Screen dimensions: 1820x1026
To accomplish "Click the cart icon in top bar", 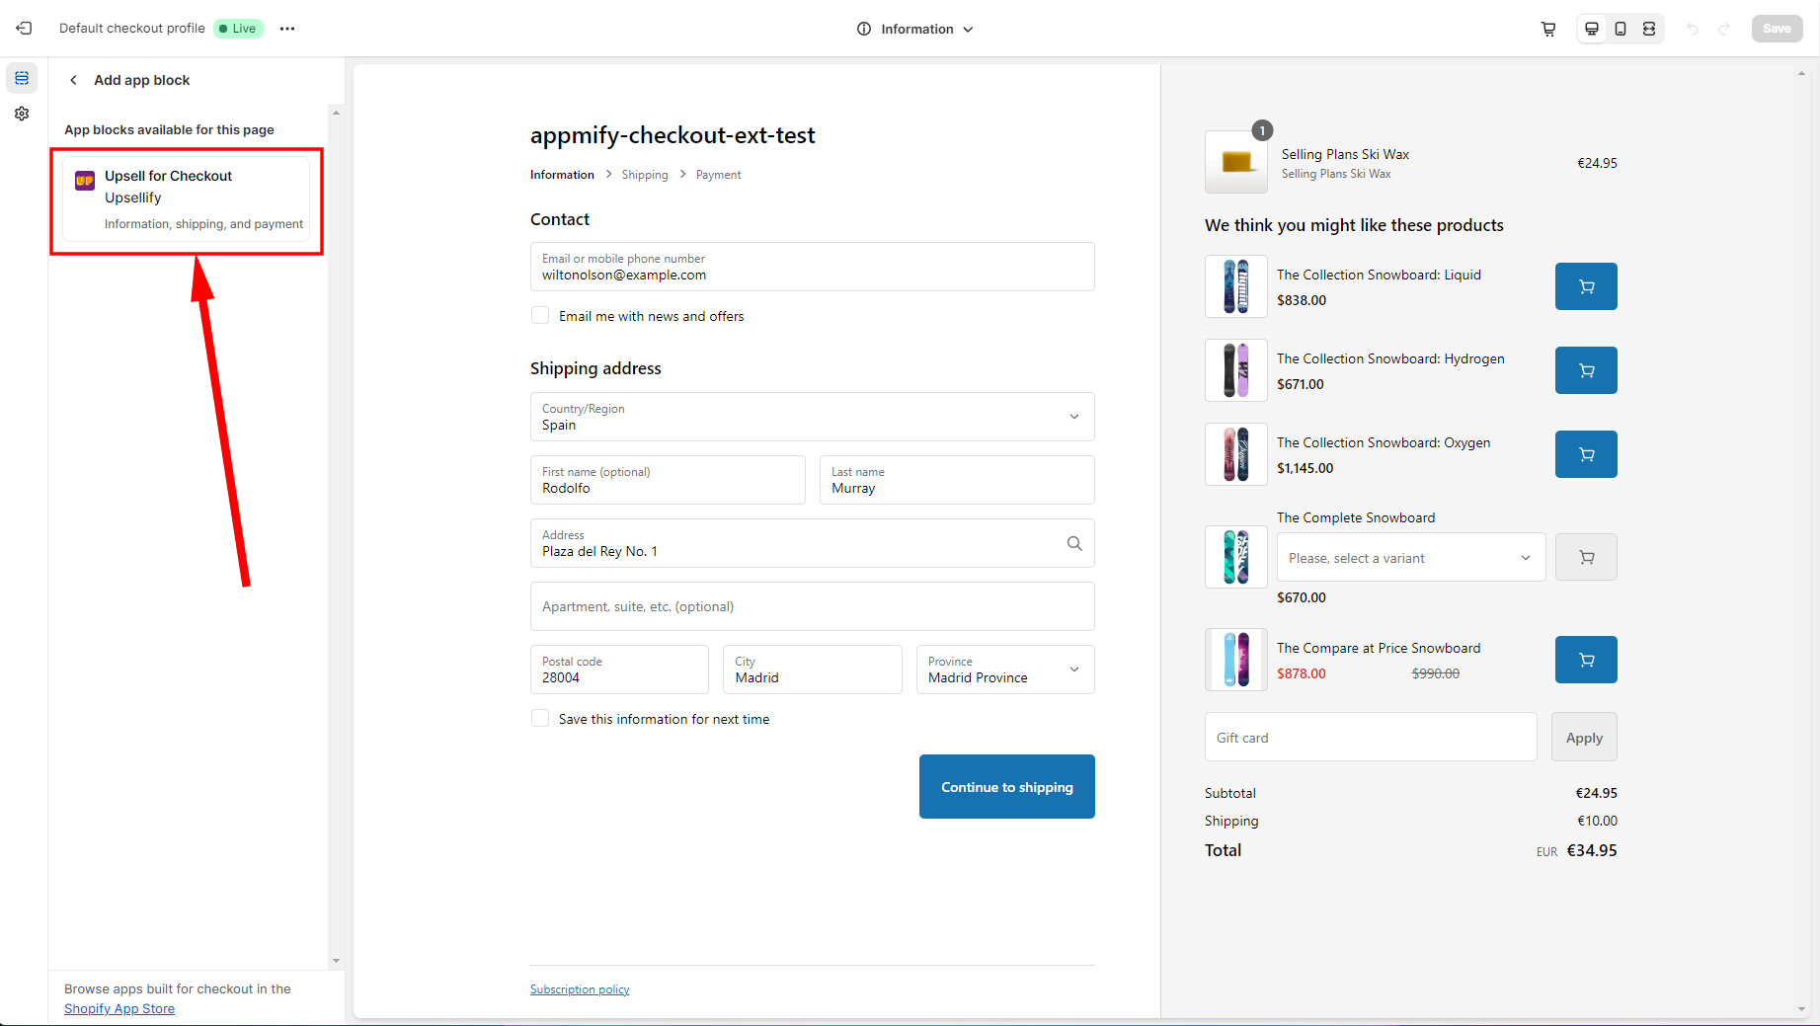I will pos(1548,29).
